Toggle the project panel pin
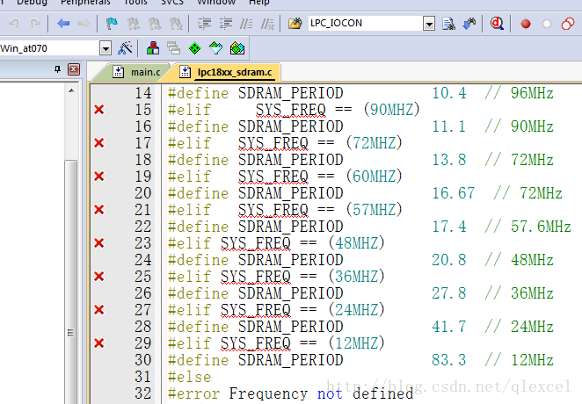The height and width of the screenshot is (404, 582). pyautogui.click(x=58, y=69)
